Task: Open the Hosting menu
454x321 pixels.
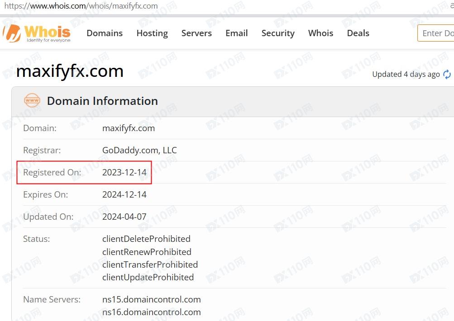Action: tap(152, 33)
